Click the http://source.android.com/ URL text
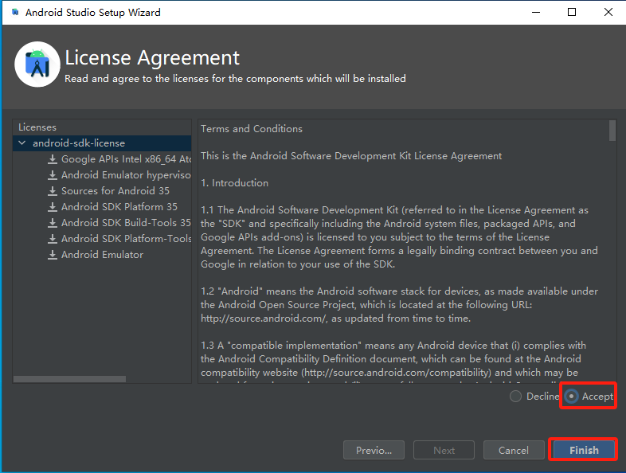Screen dimensions: 626x473 (264, 319)
